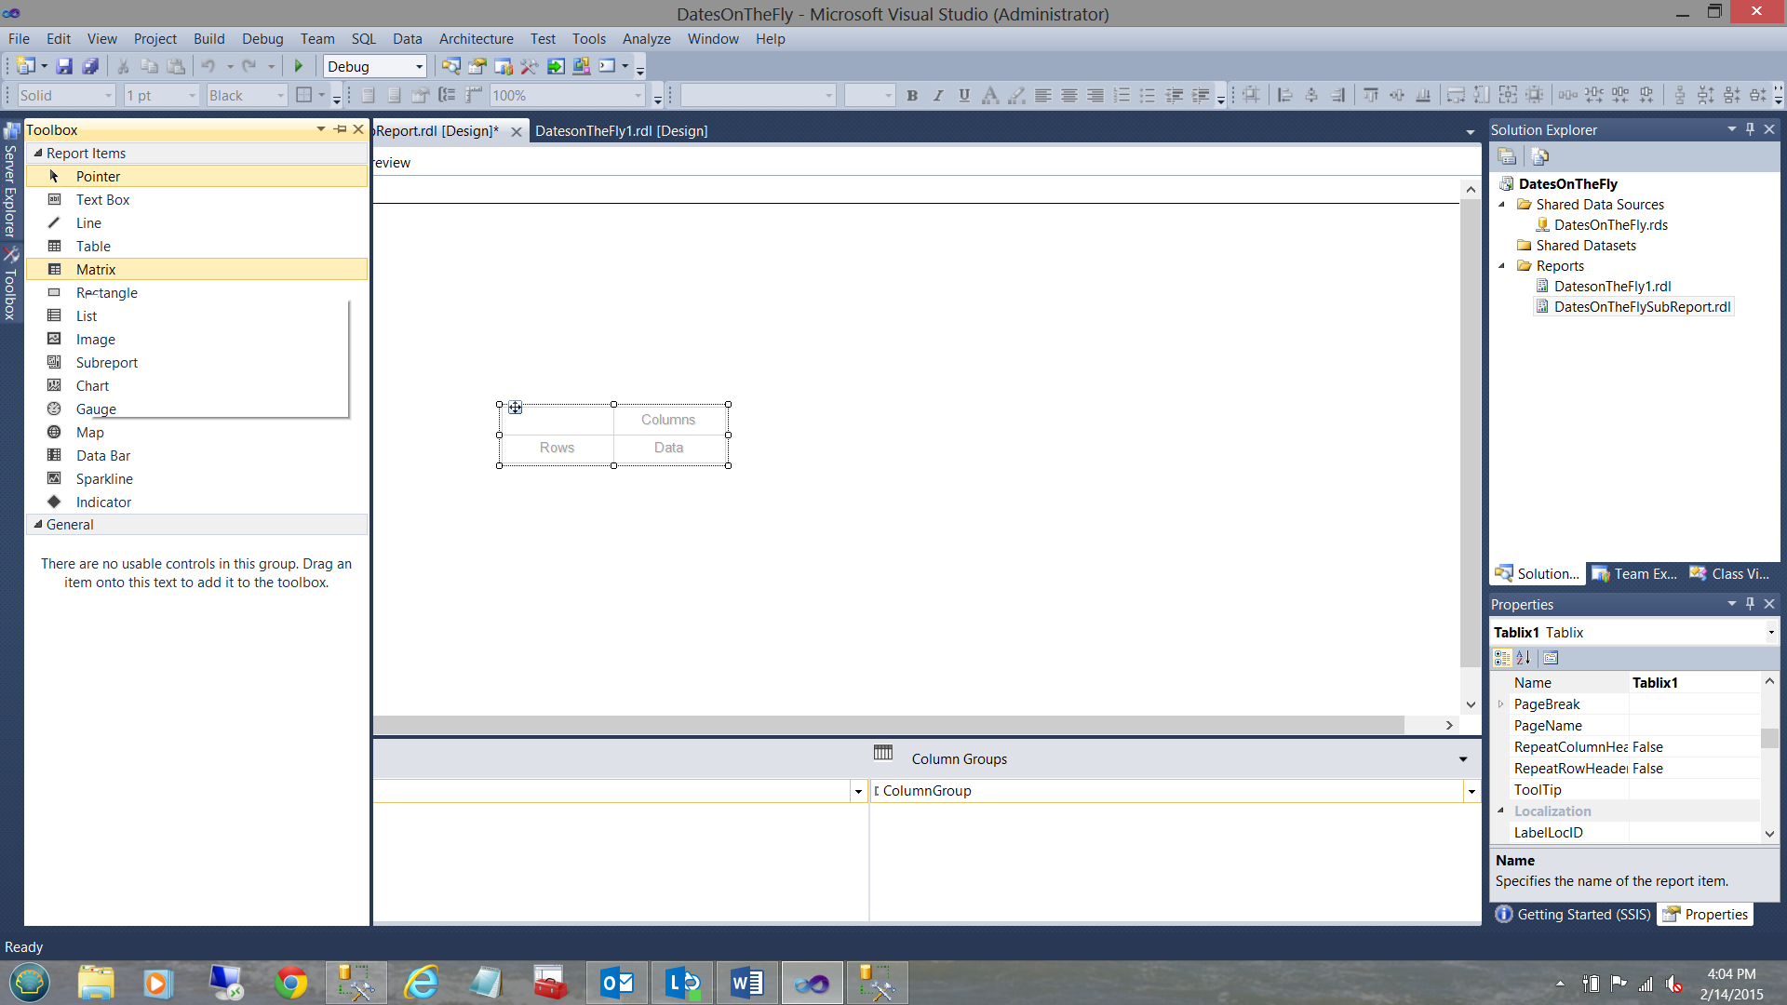Select the Matrix item in Toolbox

[x=96, y=270]
